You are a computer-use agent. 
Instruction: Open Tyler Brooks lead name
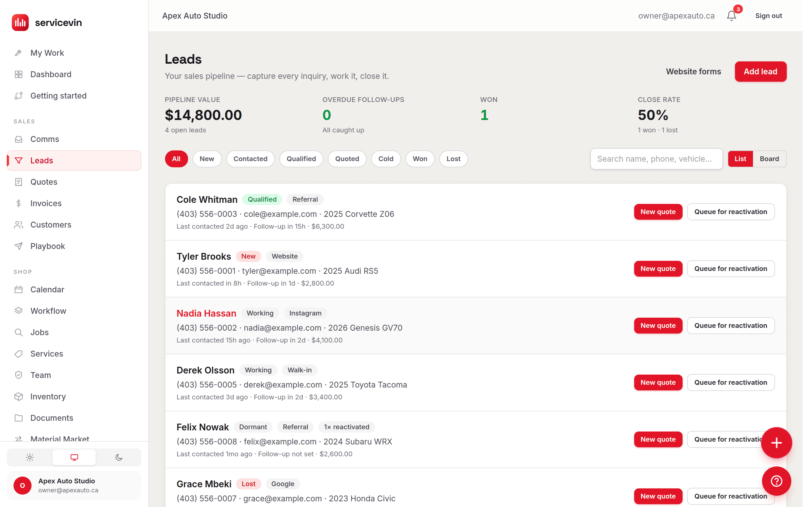pyautogui.click(x=204, y=257)
